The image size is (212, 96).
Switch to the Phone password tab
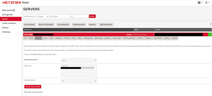coord(129,38)
